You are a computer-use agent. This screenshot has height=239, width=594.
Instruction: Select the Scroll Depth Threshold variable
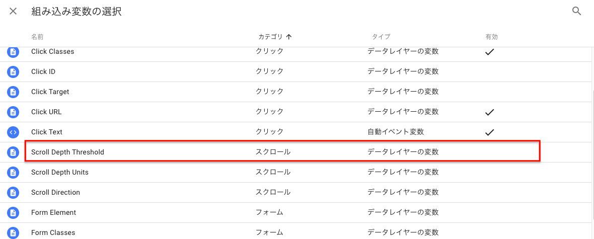[x=282, y=152]
